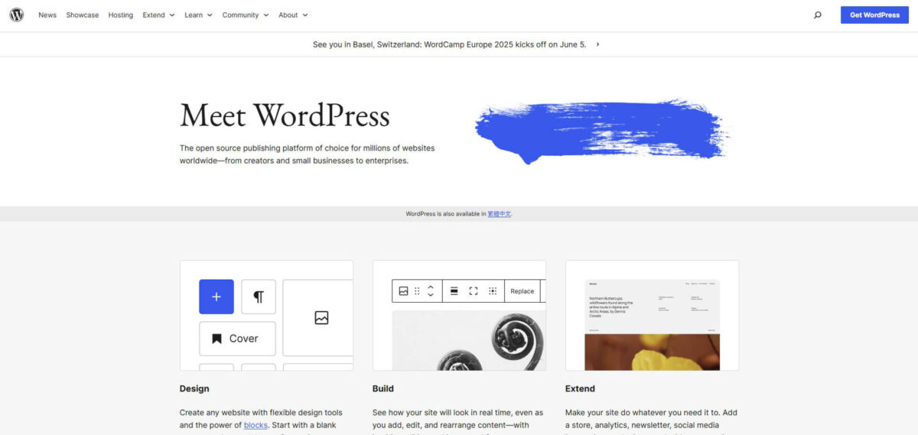Click the align icon in Build toolbar
918x435 pixels.
[x=454, y=291]
